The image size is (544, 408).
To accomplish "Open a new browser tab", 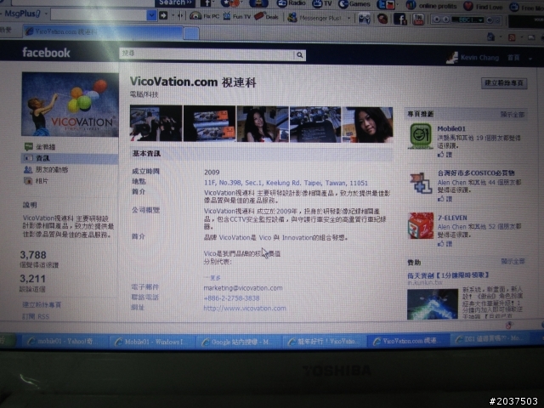I will click(191, 34).
